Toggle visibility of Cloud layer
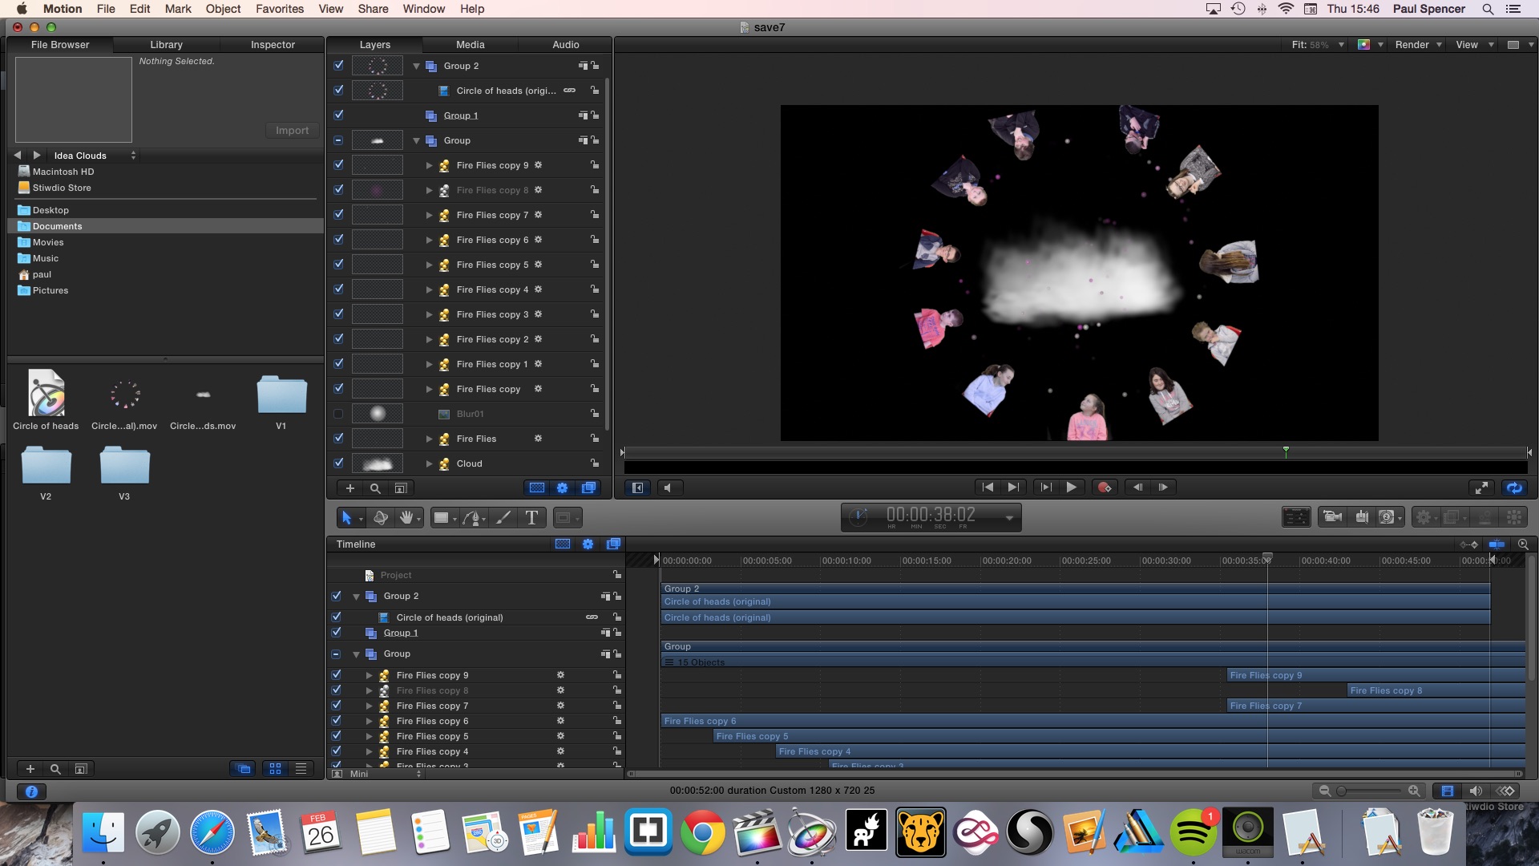This screenshot has width=1539, height=866. tap(338, 463)
